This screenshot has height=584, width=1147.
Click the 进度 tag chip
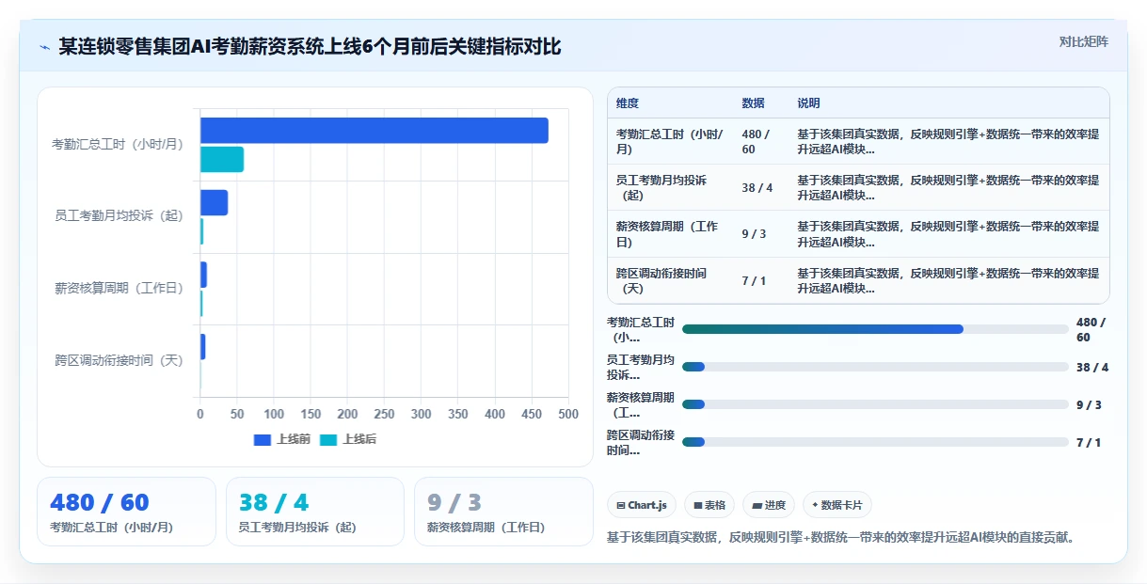769,505
